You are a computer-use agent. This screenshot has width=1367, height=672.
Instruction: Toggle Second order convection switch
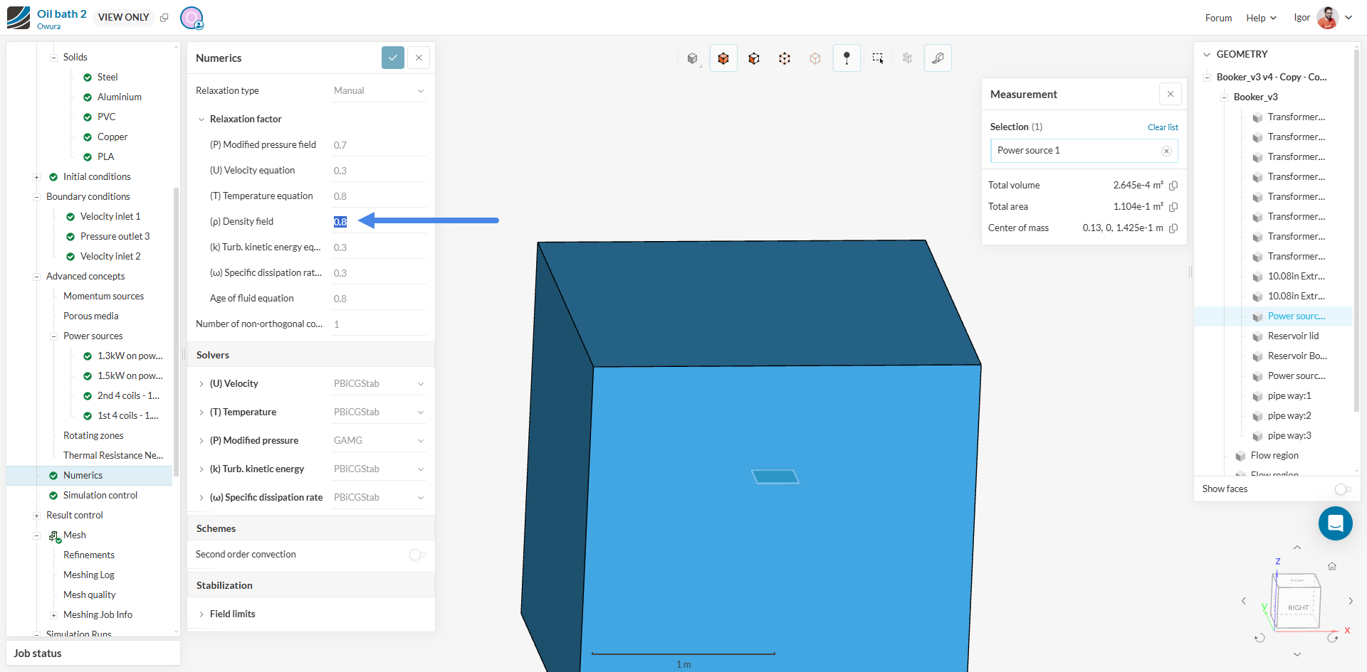click(417, 555)
